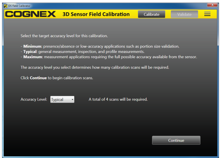Click the 3D Sensor Field Calibration heading
The width and height of the screenshot is (223, 158).
pos(96,14)
